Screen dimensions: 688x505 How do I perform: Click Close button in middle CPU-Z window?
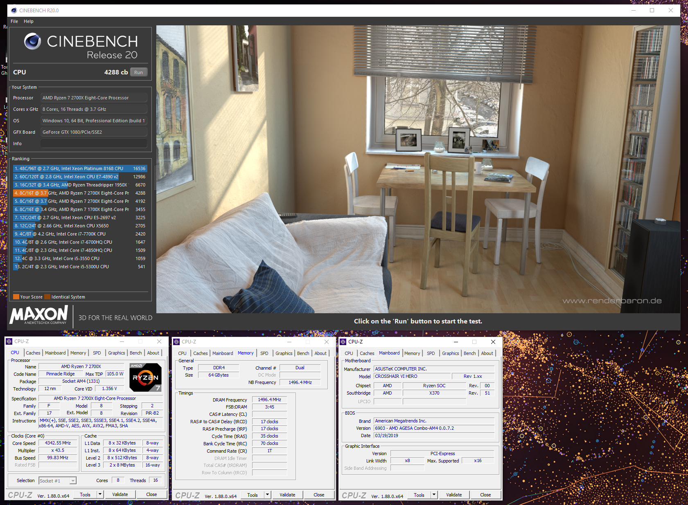pyautogui.click(x=319, y=495)
